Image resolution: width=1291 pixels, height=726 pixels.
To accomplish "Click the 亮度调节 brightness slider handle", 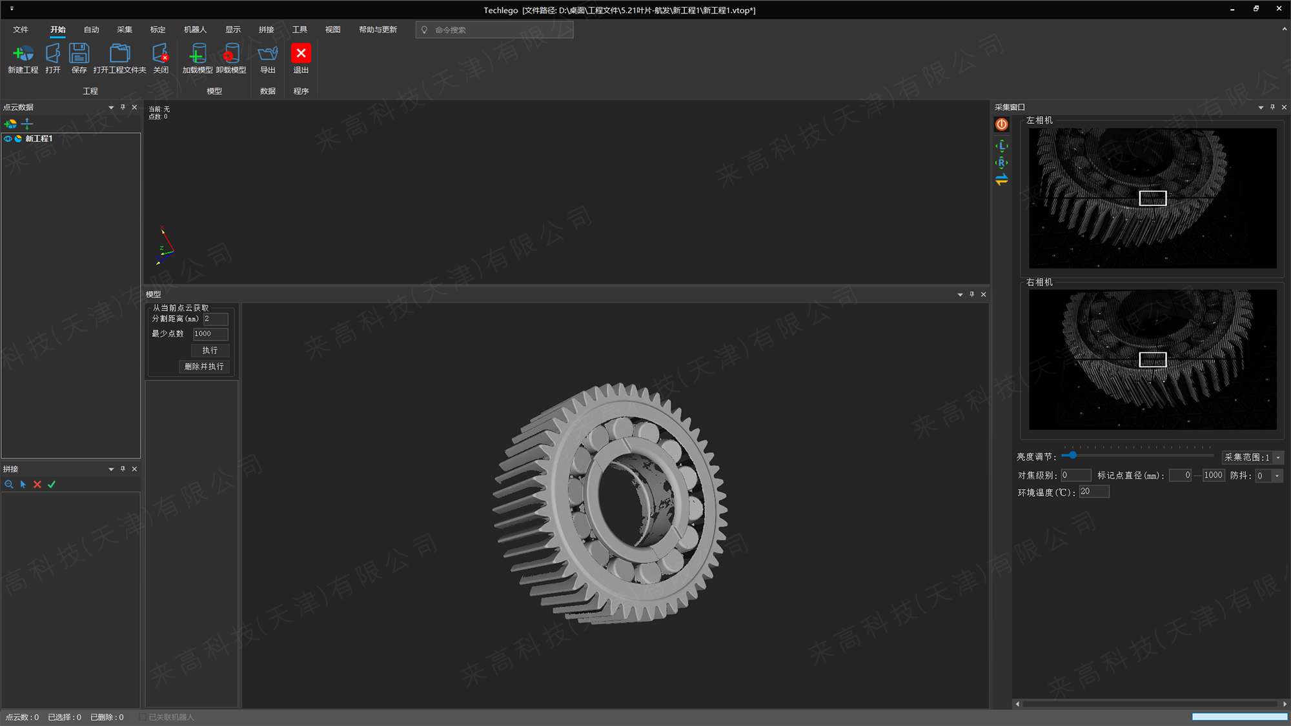I will point(1072,455).
